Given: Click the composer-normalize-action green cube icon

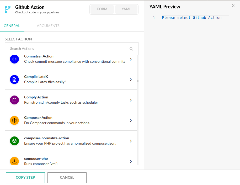Looking at the screenshot, I should [14, 141].
